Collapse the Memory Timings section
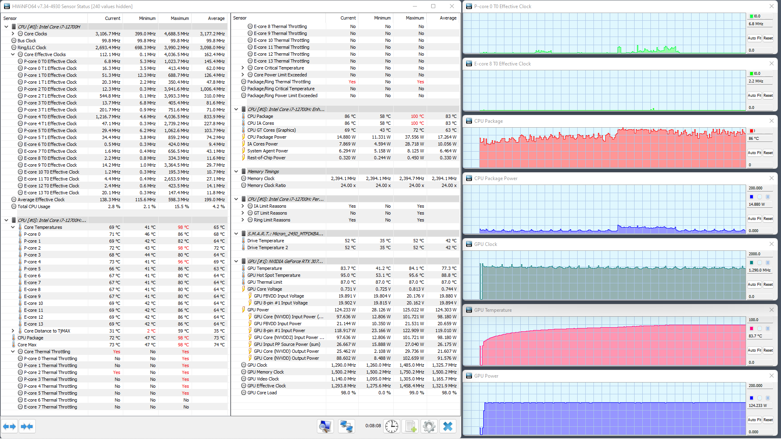This screenshot has height=439, width=781. (236, 172)
